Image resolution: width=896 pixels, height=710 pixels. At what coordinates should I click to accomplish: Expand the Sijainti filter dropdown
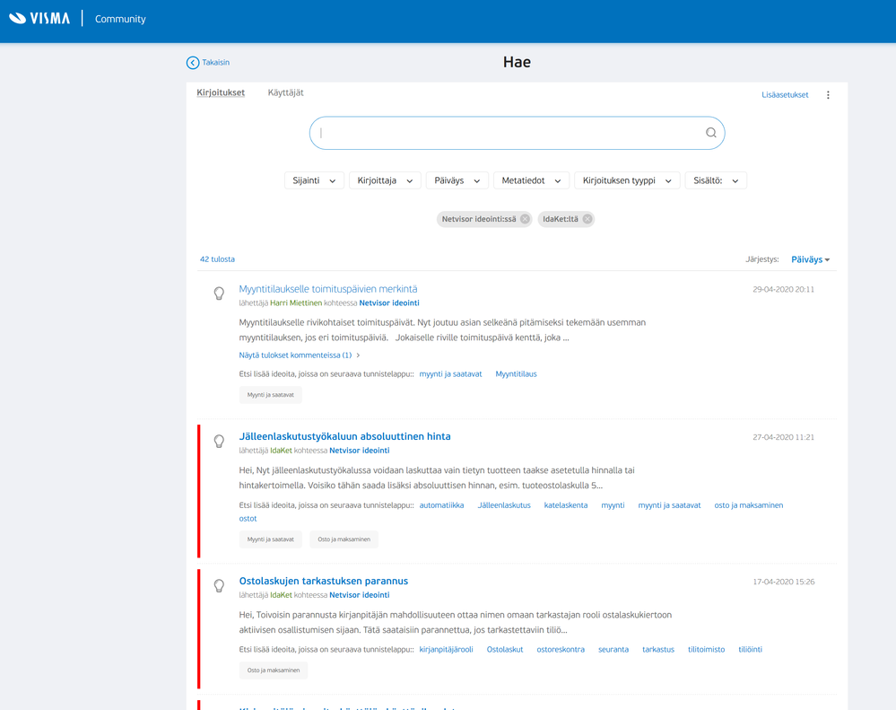pos(314,180)
